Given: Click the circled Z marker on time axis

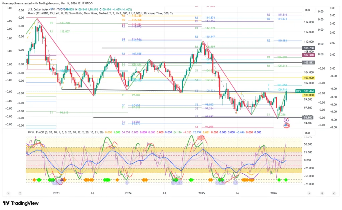Looking at the screenshot, I should click(x=20, y=193).
